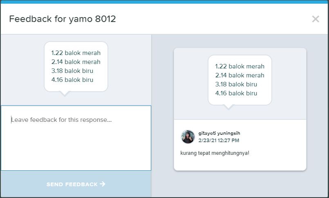Screen dimensions: 329x198
Task: Click "3.18 balok biru" in the right feedback card
Action: 236,84
